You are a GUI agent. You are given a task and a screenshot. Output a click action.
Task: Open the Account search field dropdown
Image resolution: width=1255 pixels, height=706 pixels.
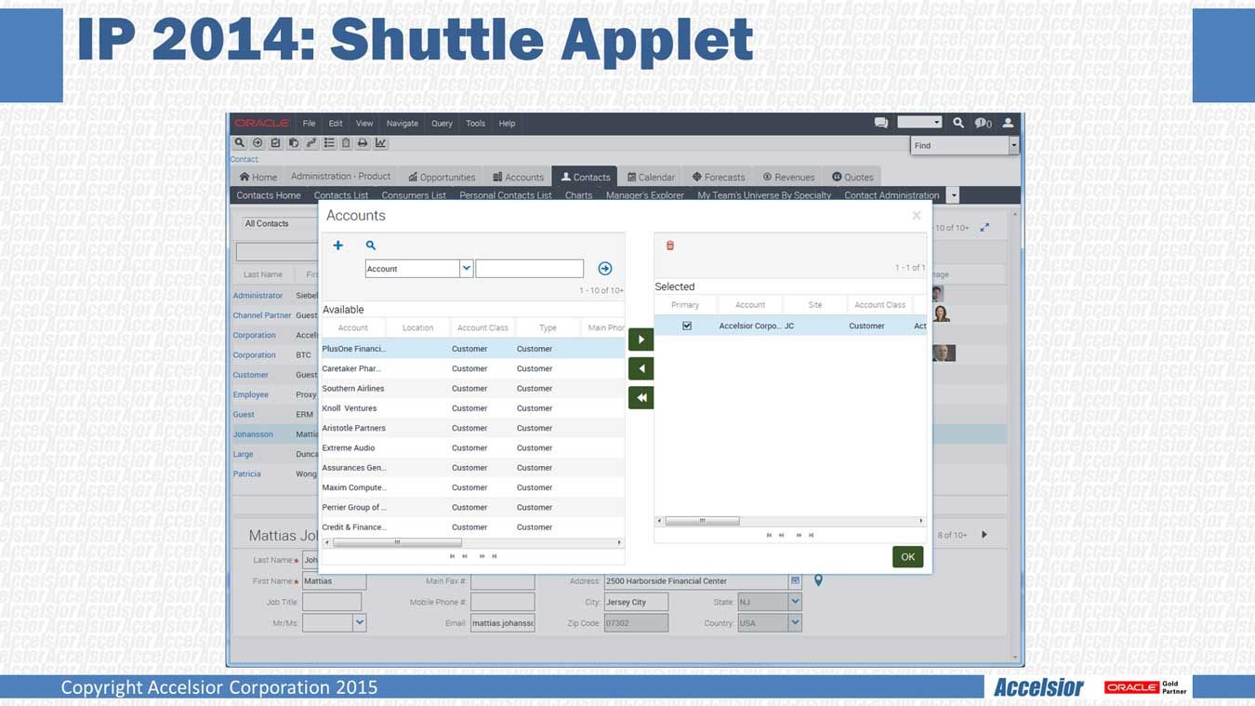467,269
